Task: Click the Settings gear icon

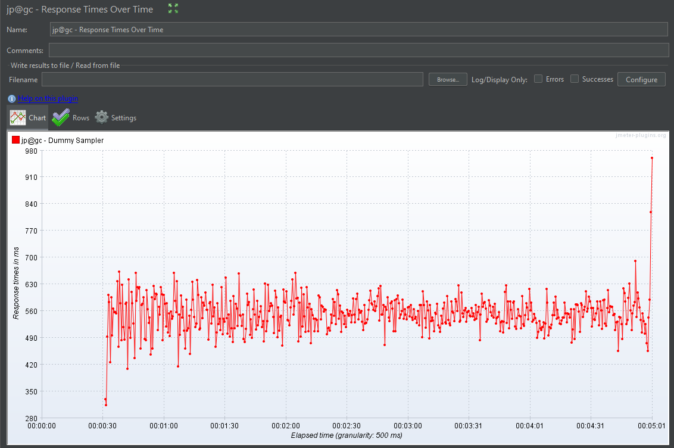Action: [101, 117]
